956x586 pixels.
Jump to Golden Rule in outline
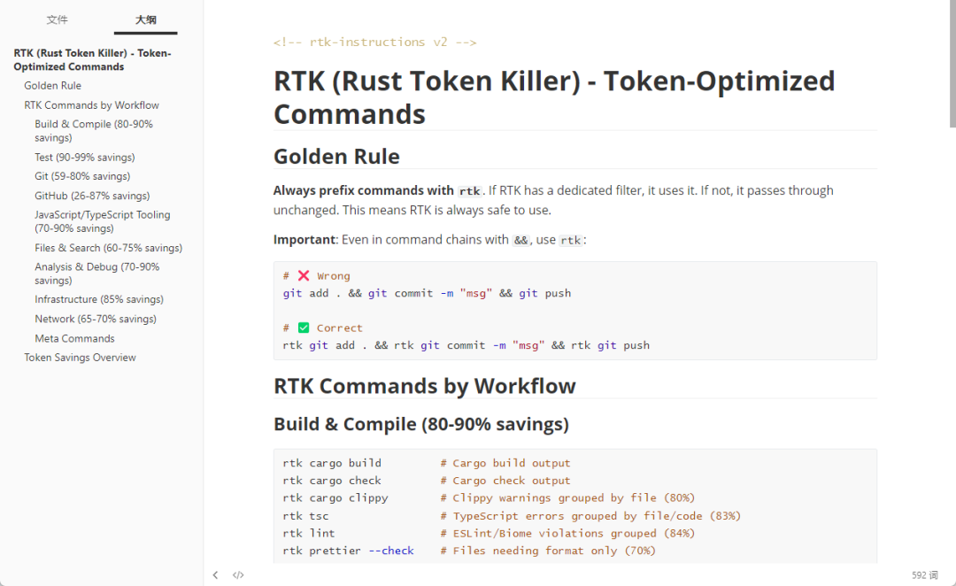point(53,86)
